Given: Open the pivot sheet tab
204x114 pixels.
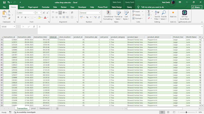Looking at the screenshot, I should tap(33, 108).
